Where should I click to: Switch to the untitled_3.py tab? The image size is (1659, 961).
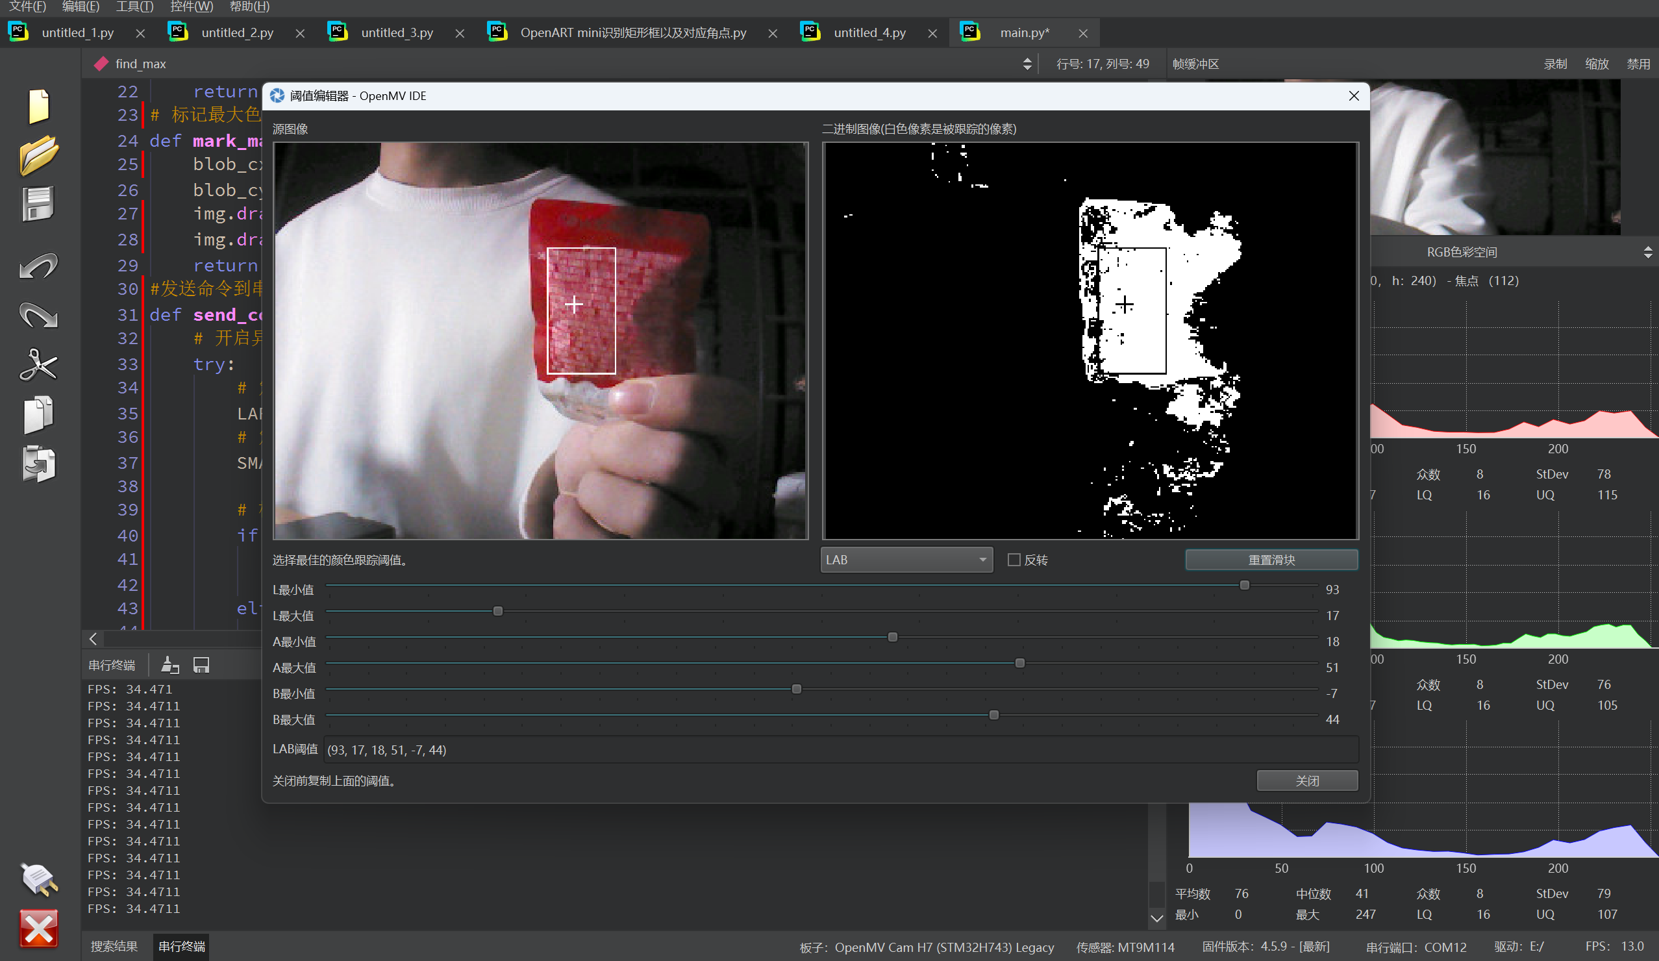pos(397,33)
